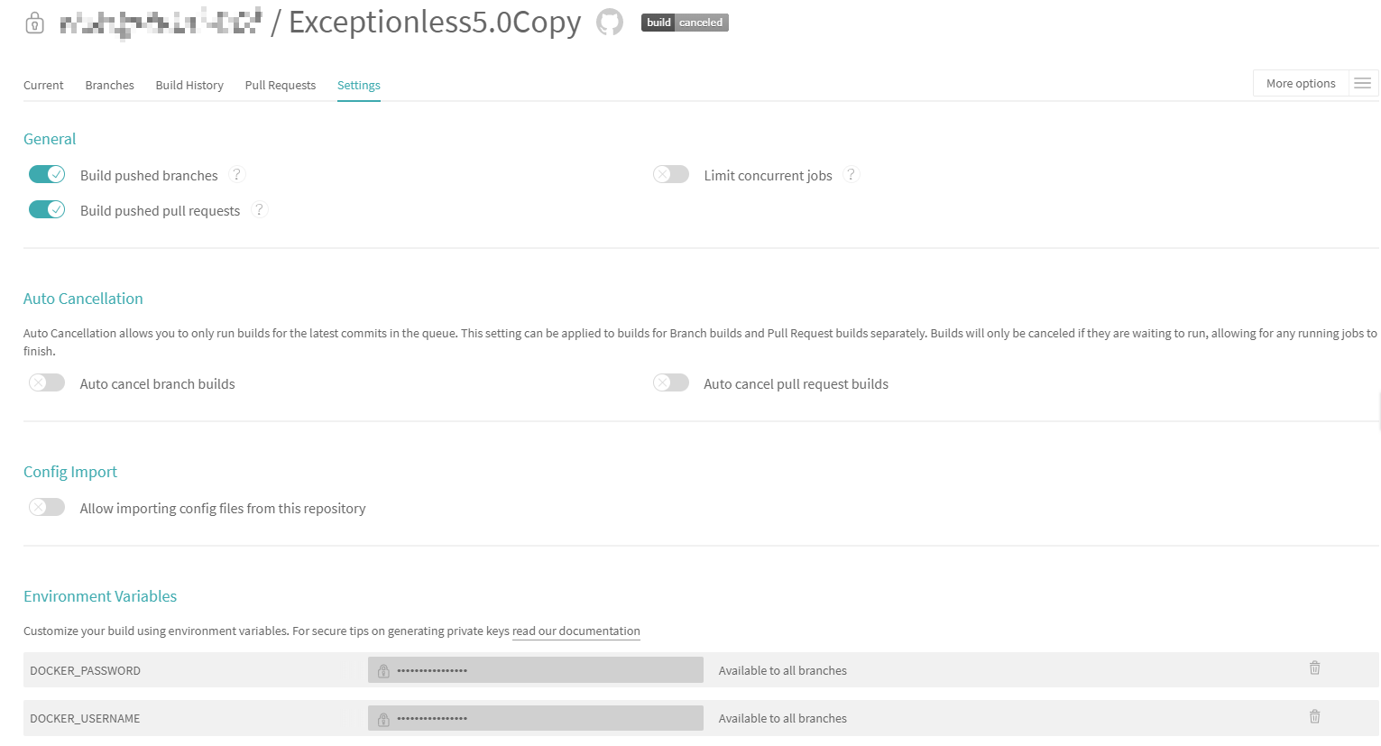Viewport: 1381px width, 746px height.
Task: Enable Limit concurrent jobs toggle
Action: (x=671, y=174)
